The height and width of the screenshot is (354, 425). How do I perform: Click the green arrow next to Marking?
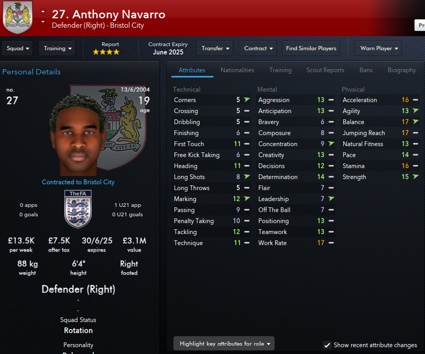tap(247, 198)
